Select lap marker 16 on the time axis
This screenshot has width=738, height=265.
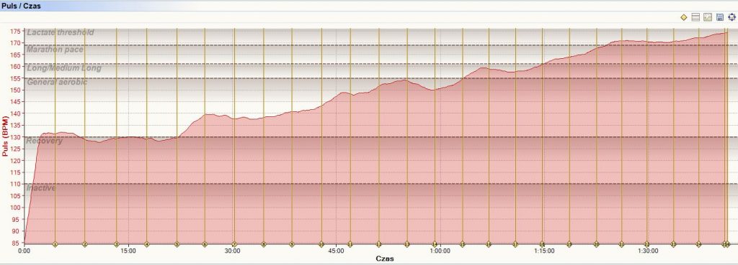coord(489,244)
